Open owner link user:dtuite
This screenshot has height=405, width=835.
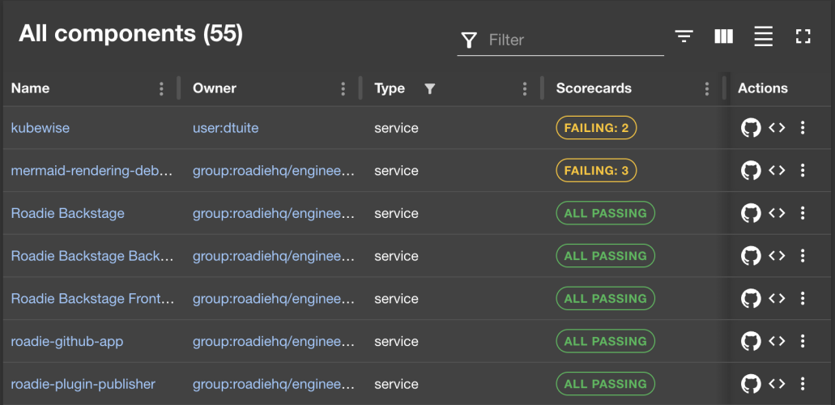click(226, 128)
